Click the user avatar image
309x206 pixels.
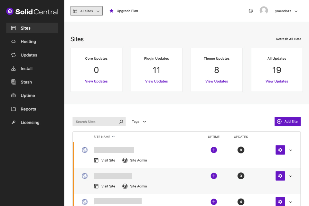point(264,11)
